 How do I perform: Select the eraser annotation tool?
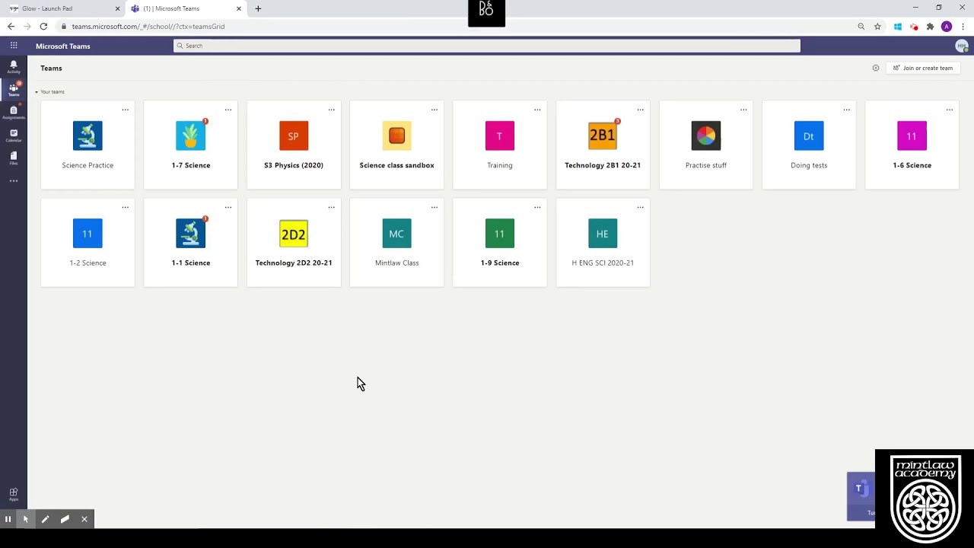(65, 519)
